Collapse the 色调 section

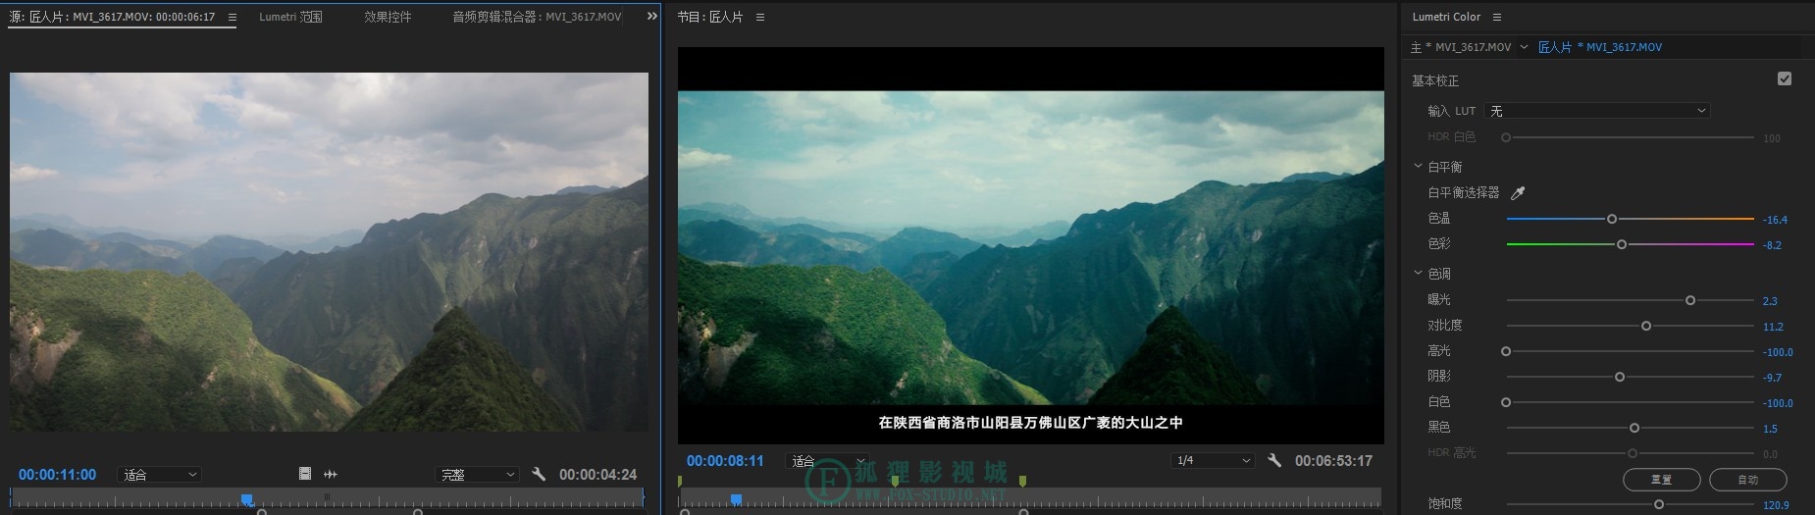click(x=1418, y=274)
